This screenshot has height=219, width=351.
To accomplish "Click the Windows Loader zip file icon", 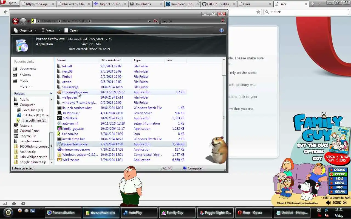I will click(x=59, y=155).
